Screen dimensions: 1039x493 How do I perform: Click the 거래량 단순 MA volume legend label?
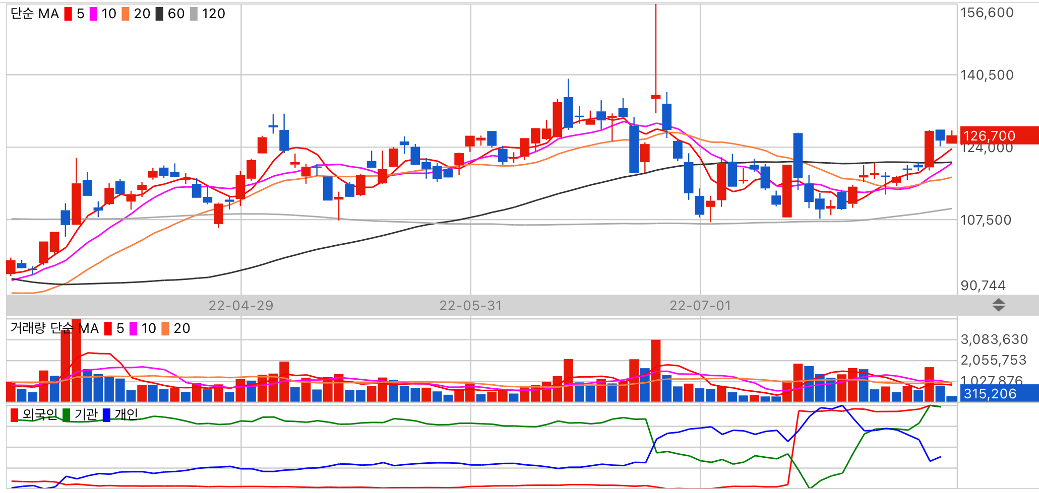point(54,328)
